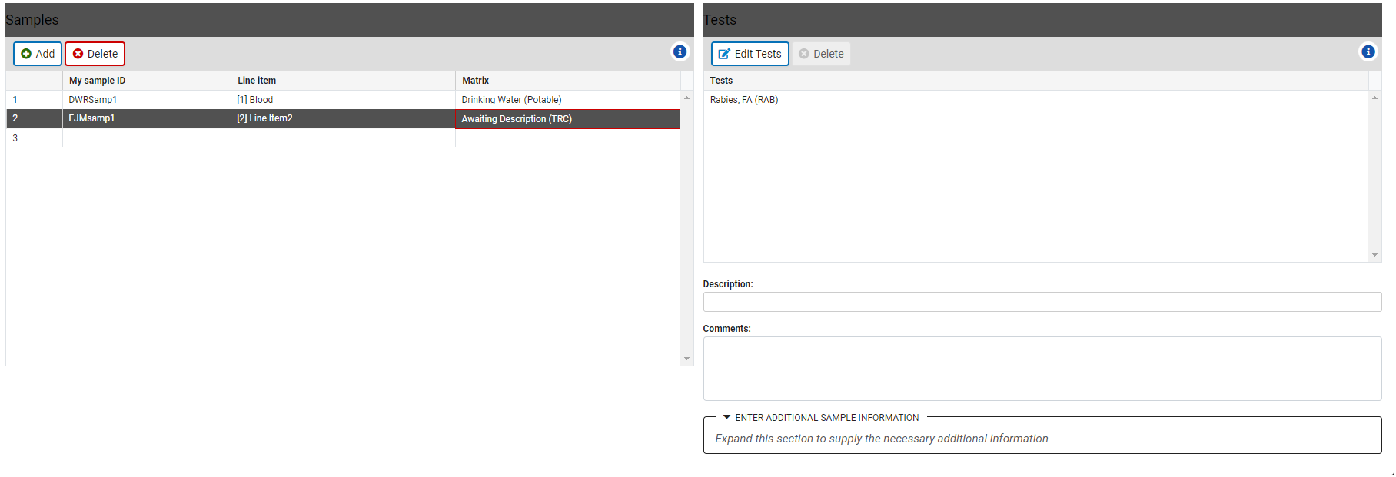The height and width of the screenshot is (477, 1396).
Task: Click the disabled Delete button in Tests
Action: point(821,54)
